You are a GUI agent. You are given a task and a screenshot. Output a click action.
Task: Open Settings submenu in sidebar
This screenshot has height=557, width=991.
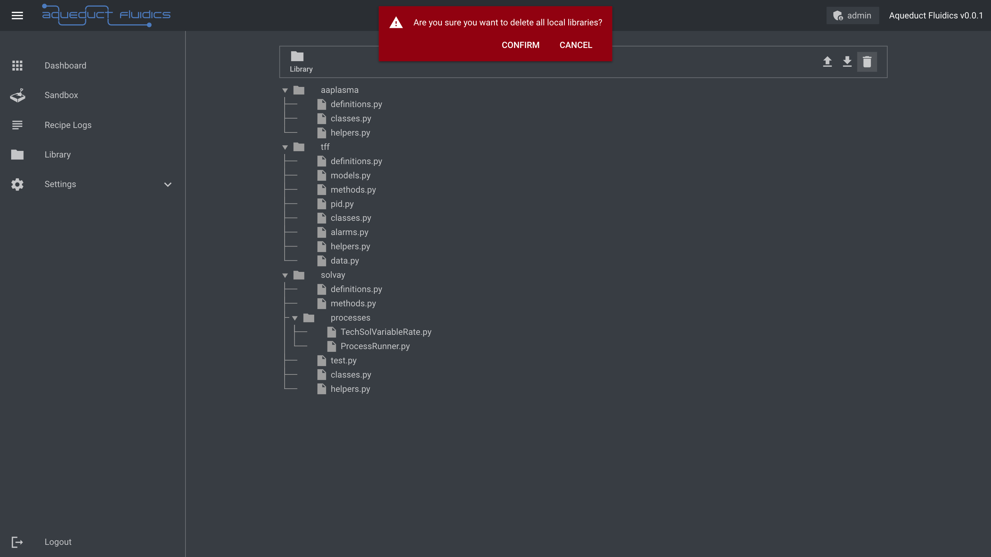tap(168, 184)
